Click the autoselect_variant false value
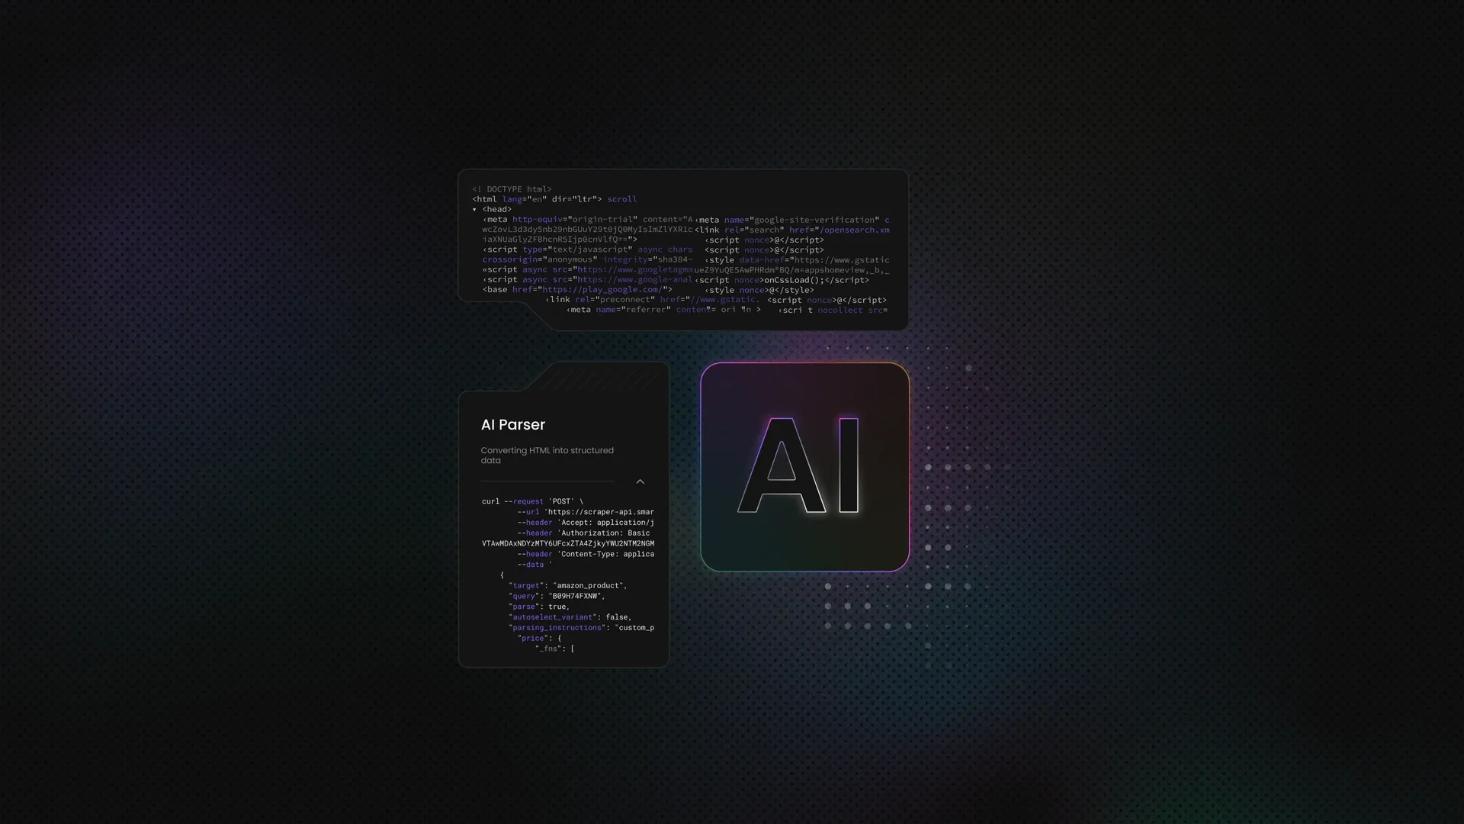 tap(617, 617)
